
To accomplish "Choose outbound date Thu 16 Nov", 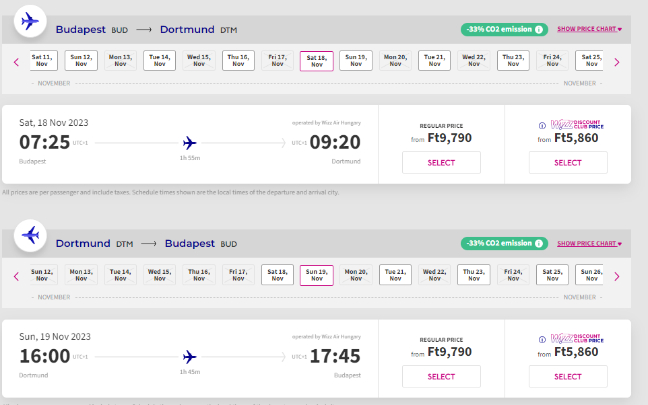I will (238, 61).
